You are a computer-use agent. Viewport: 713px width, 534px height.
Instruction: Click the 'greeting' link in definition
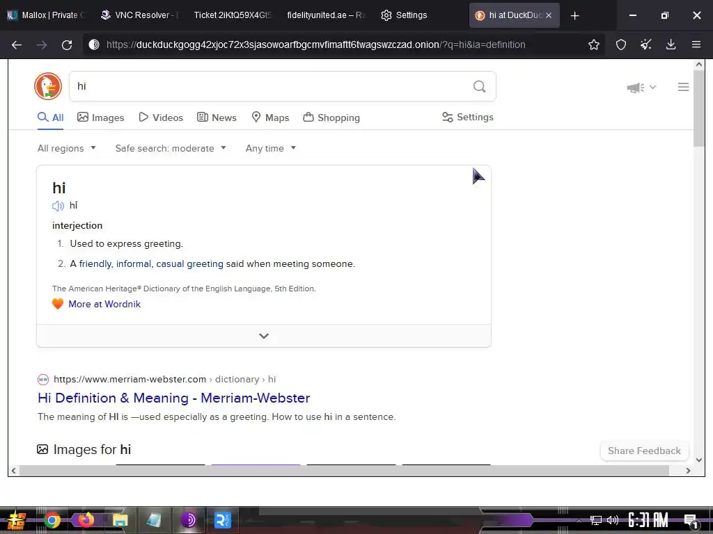pos(205,264)
